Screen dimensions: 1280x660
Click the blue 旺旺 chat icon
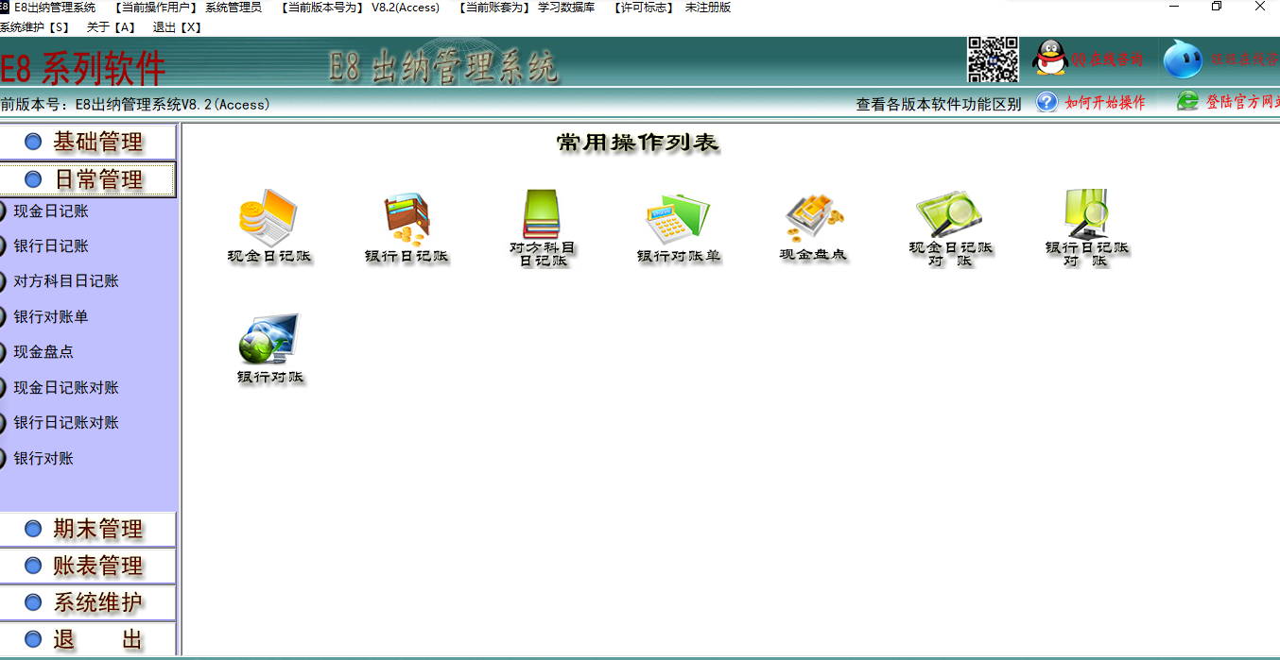(1182, 59)
